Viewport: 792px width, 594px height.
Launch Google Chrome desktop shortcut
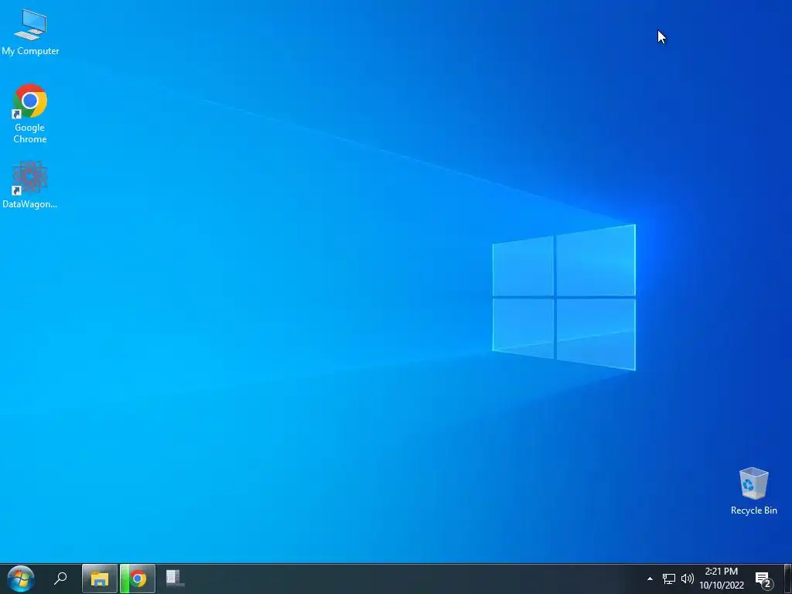click(x=30, y=114)
